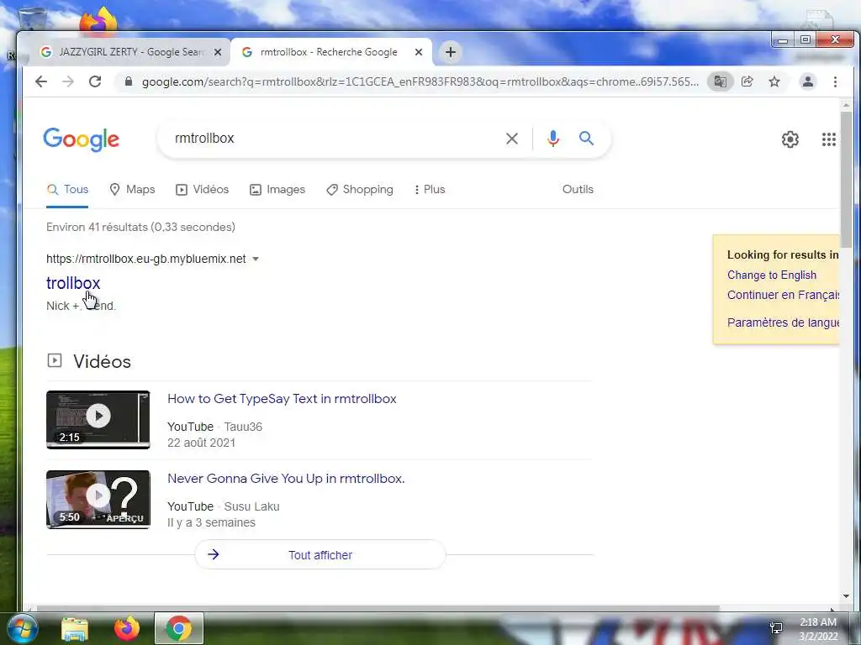This screenshot has width=861, height=645.
Task: Open a new tab with the plus button
Action: [451, 52]
